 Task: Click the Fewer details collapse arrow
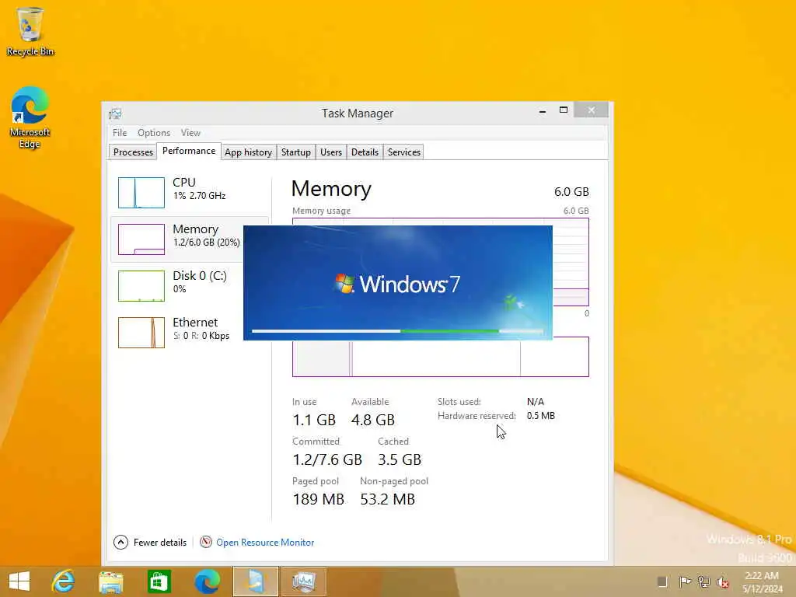(120, 542)
